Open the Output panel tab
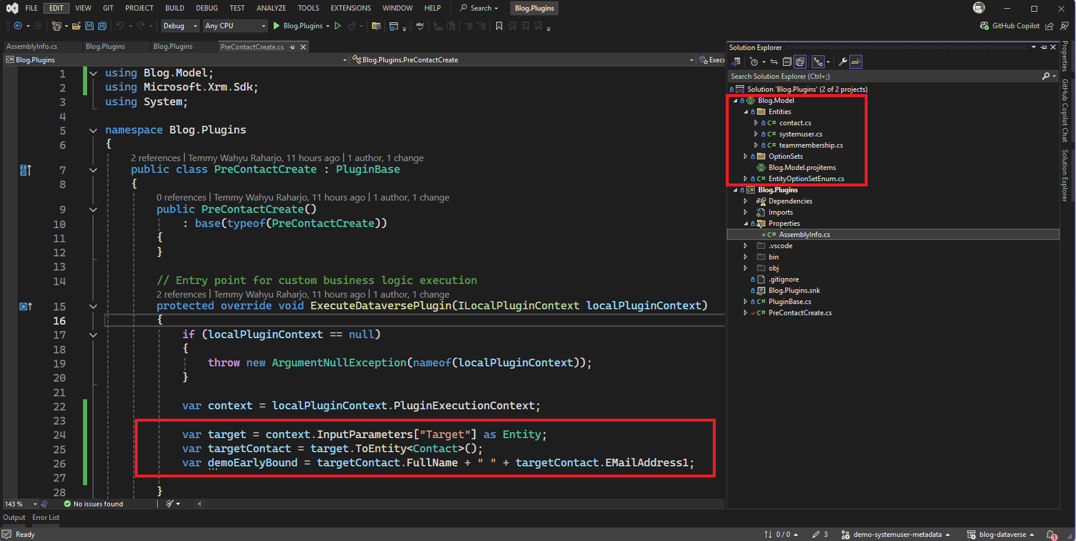 coord(14,517)
